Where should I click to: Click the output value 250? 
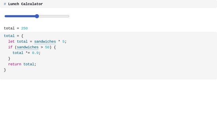coord(24,28)
